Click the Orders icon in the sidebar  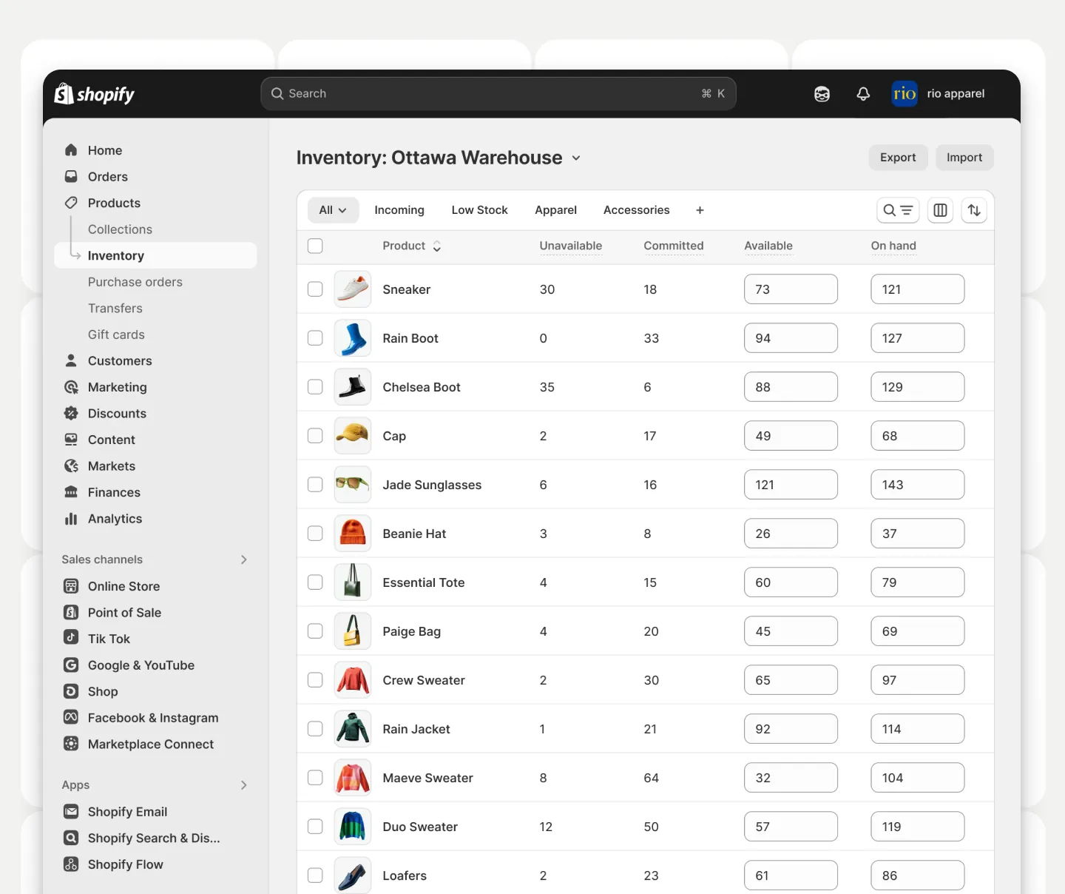click(71, 177)
